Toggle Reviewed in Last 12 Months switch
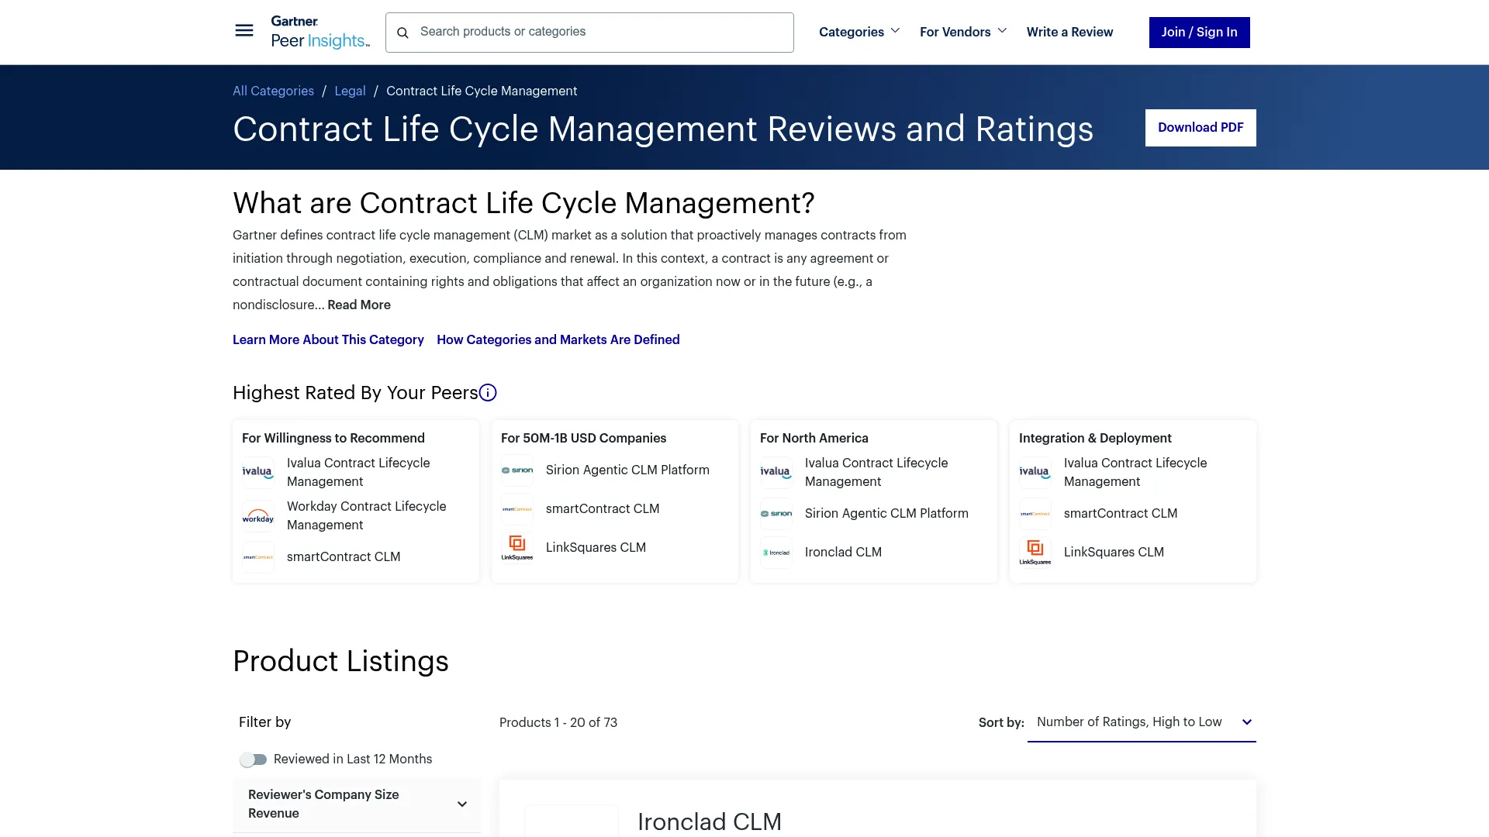The height and width of the screenshot is (837, 1489). (253, 759)
